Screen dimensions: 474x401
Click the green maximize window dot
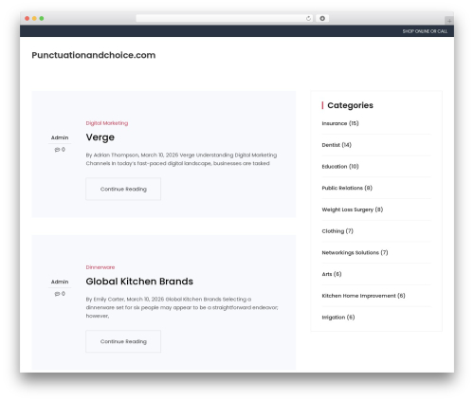[x=42, y=19]
